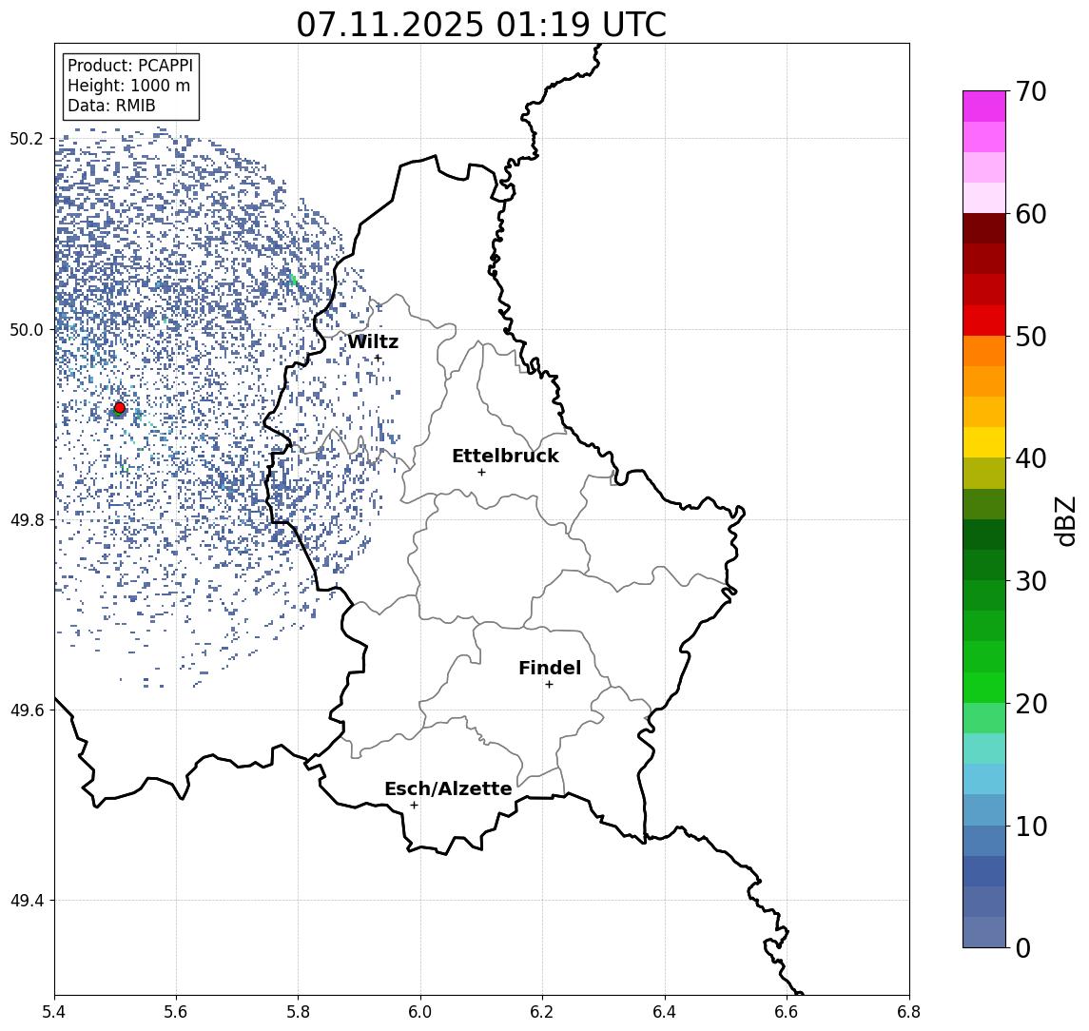The width and height of the screenshot is (1089, 1031).
Task: Click the dark green band just above 30
Action: (984, 565)
